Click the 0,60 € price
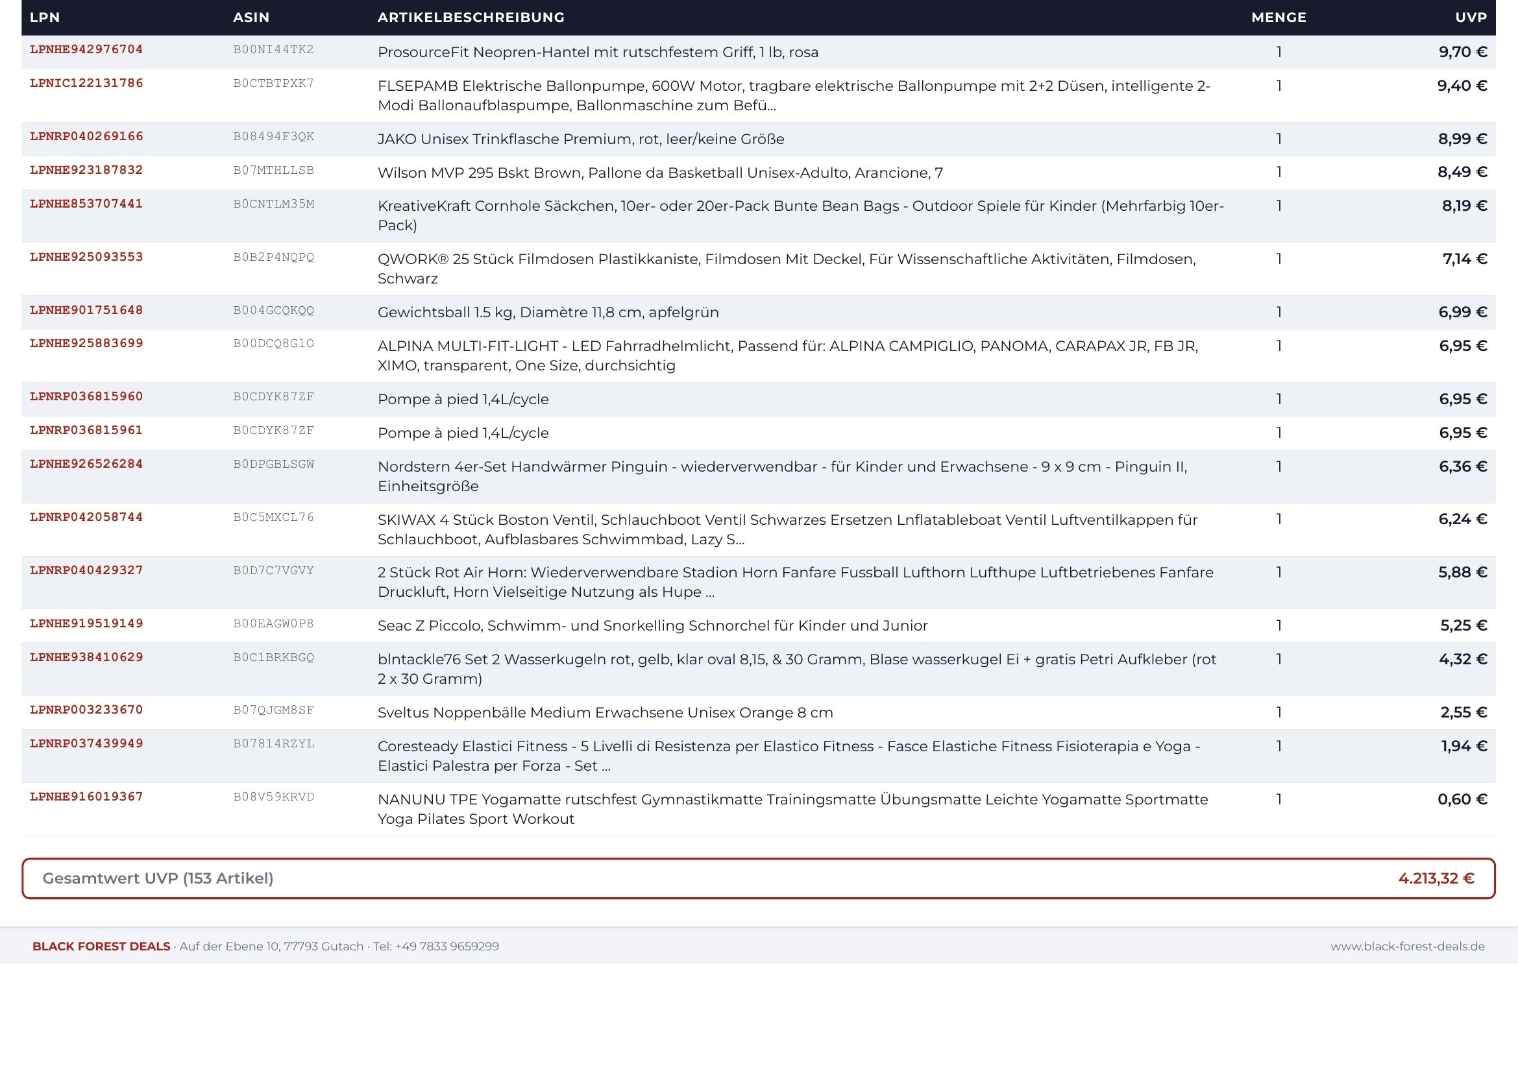The width and height of the screenshot is (1518, 1073). 1462,799
